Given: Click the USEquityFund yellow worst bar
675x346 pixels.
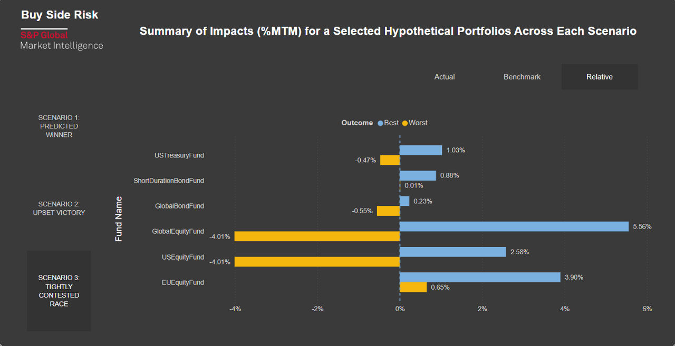Looking at the screenshot, I should point(317,262).
